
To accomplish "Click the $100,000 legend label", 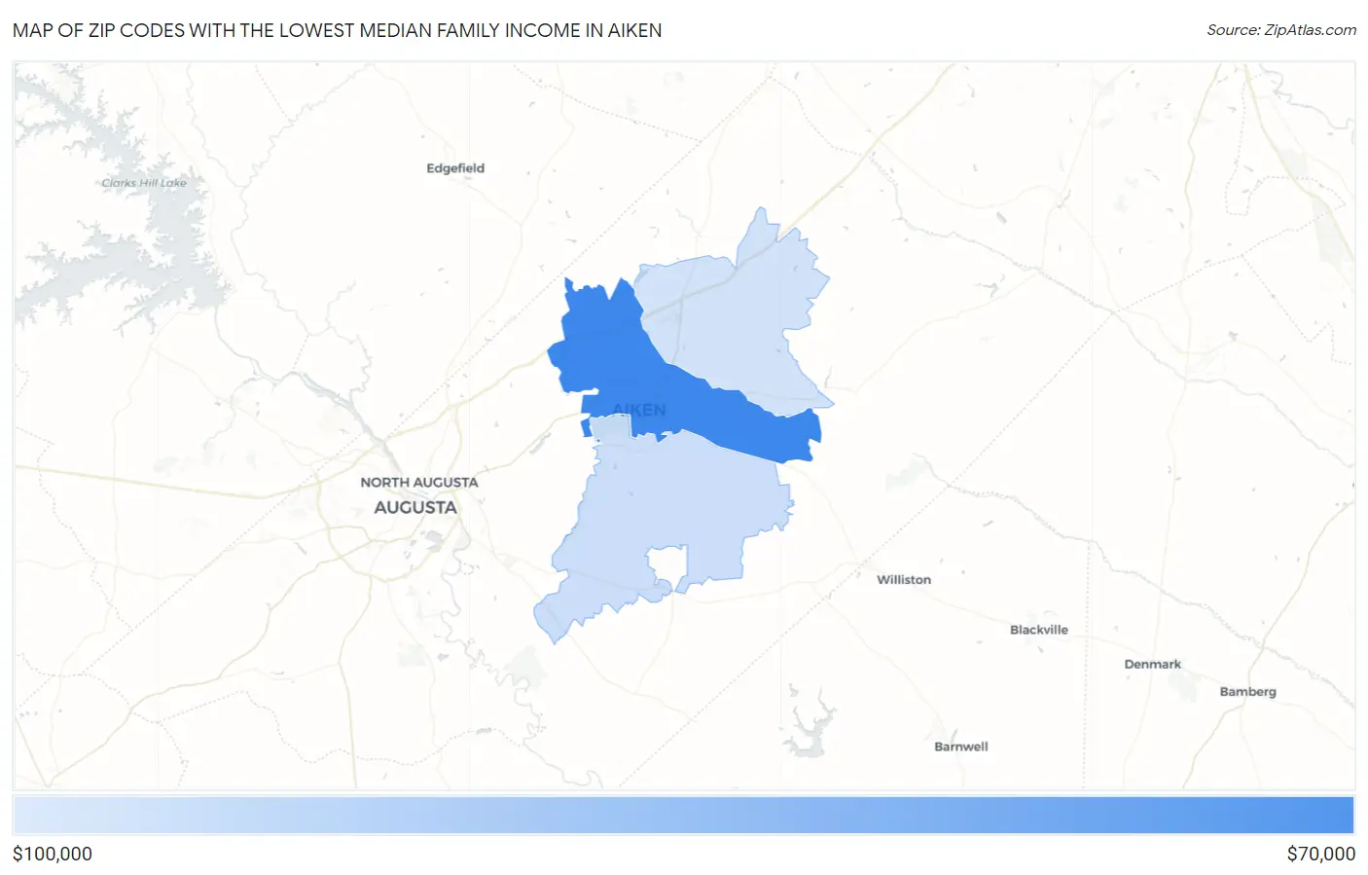I will tap(53, 855).
